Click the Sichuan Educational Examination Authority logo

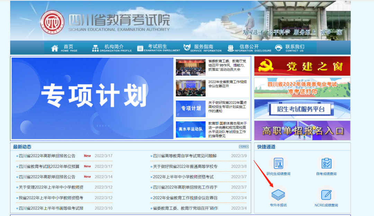pos(52,22)
